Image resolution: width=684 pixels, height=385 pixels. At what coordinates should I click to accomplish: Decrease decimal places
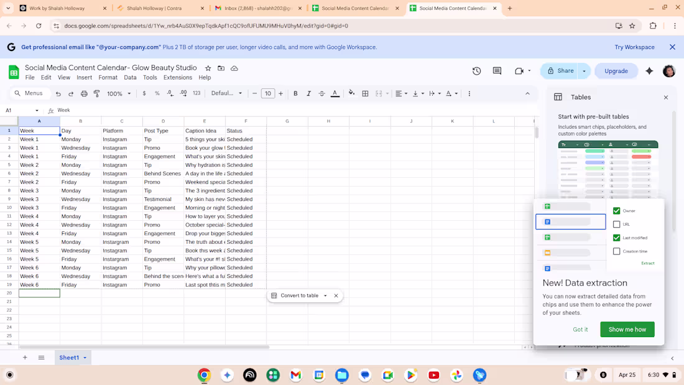point(170,93)
